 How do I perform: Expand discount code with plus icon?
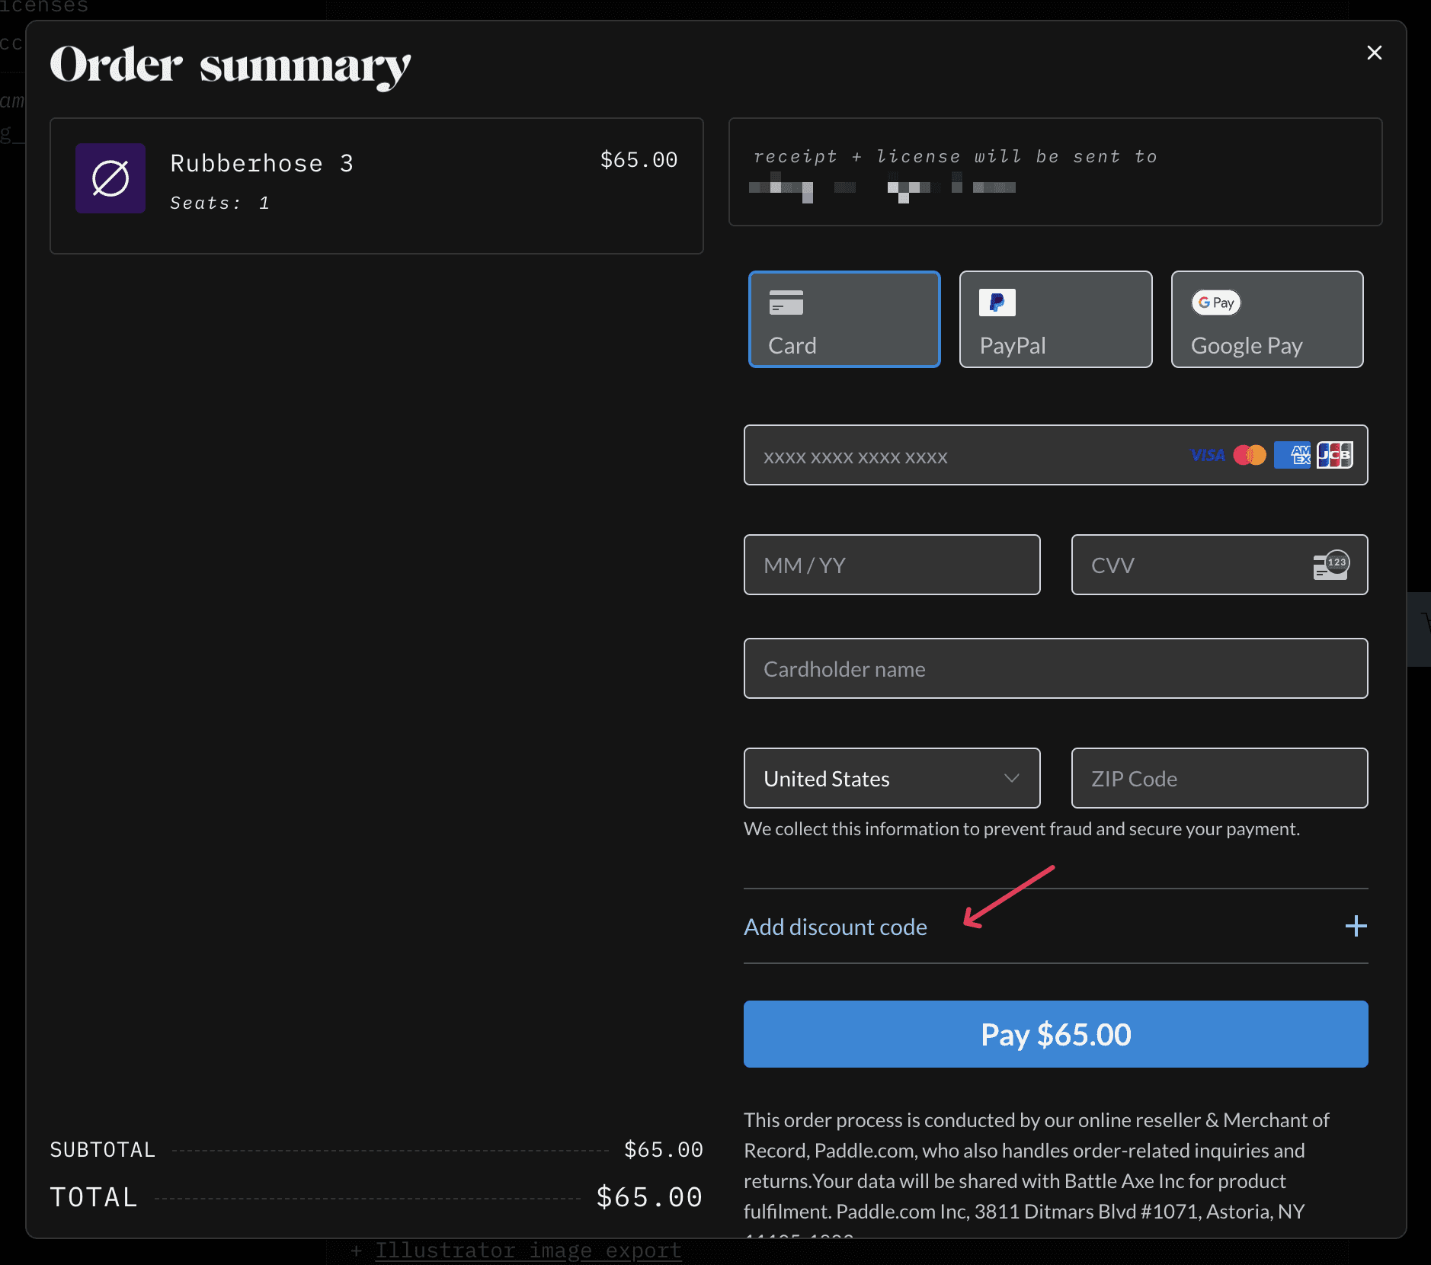pos(1356,926)
